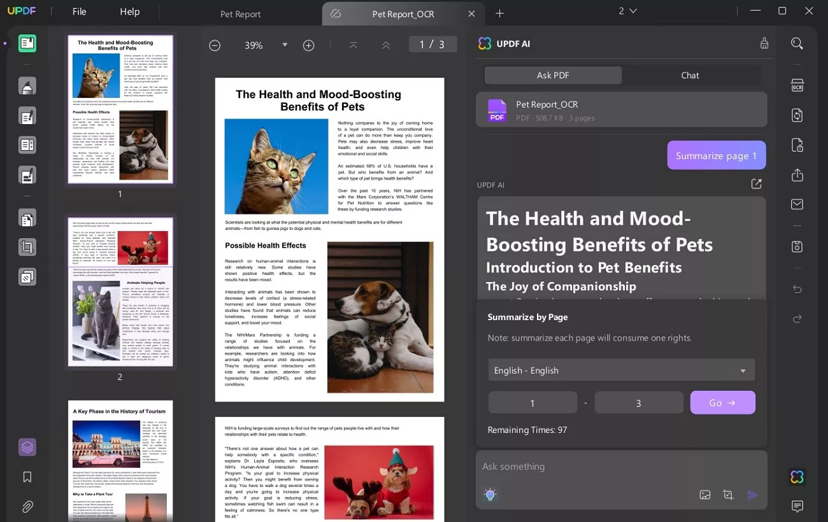Open the window count dropdown showing 2

click(627, 11)
